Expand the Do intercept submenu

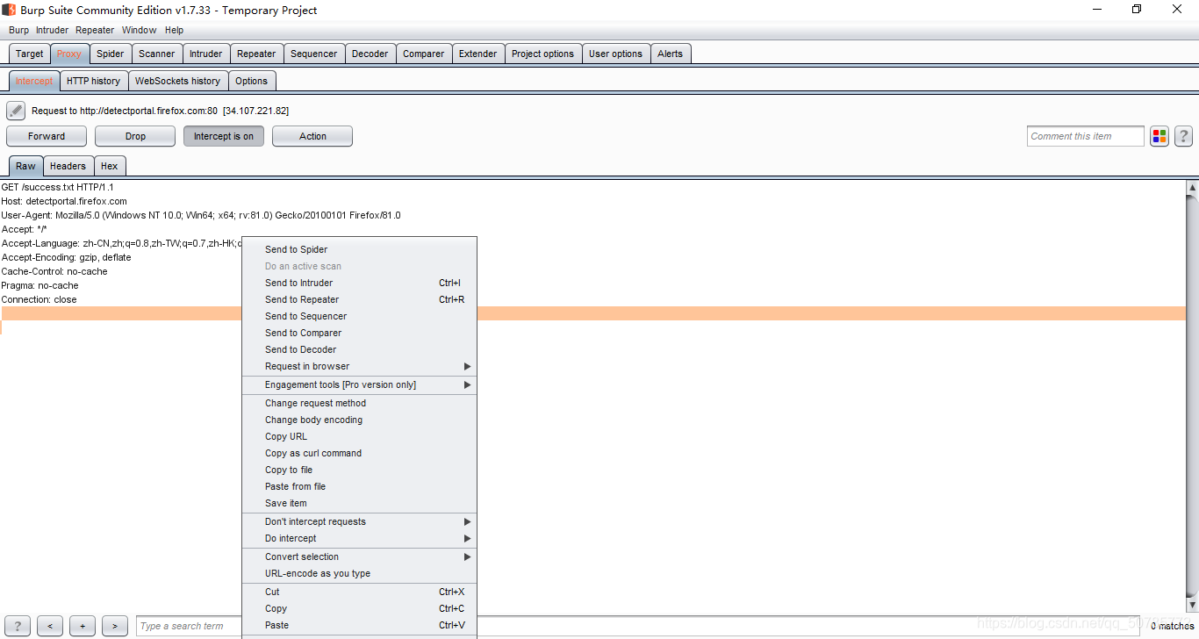359,538
